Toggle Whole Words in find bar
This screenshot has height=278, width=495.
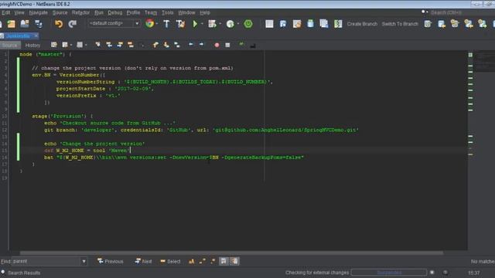pos(202,261)
